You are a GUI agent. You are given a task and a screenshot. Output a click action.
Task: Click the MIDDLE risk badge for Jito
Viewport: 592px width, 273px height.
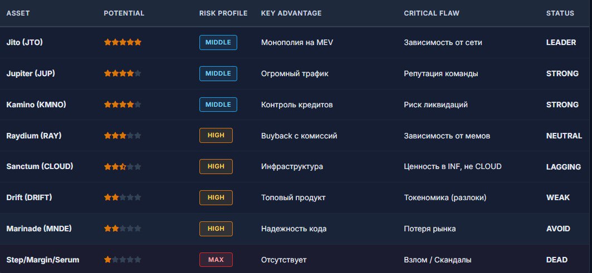[x=218, y=43]
